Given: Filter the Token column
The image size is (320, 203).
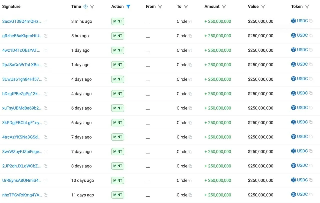Looking at the screenshot, I should tap(307, 7).
